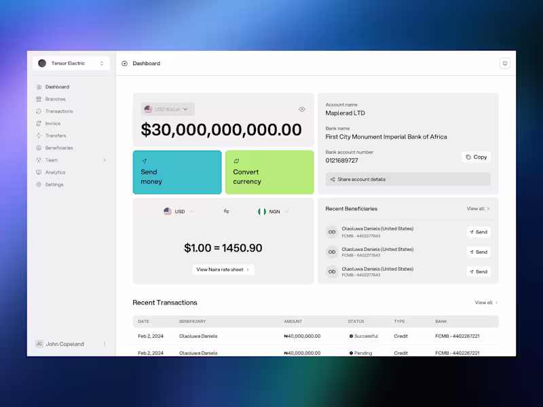Image resolution: width=543 pixels, height=407 pixels.
Task: Click the STATUS column header
Action: [x=356, y=322]
